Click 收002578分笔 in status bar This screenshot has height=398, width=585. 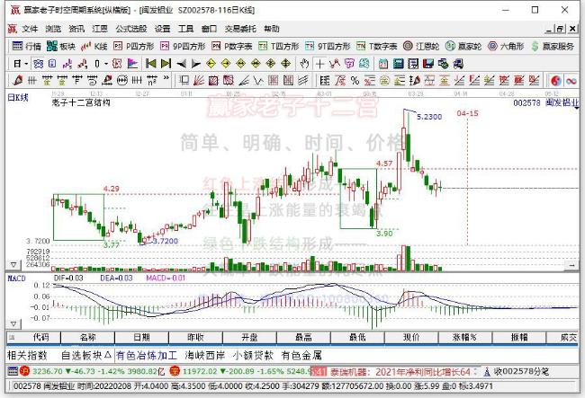click(522, 372)
